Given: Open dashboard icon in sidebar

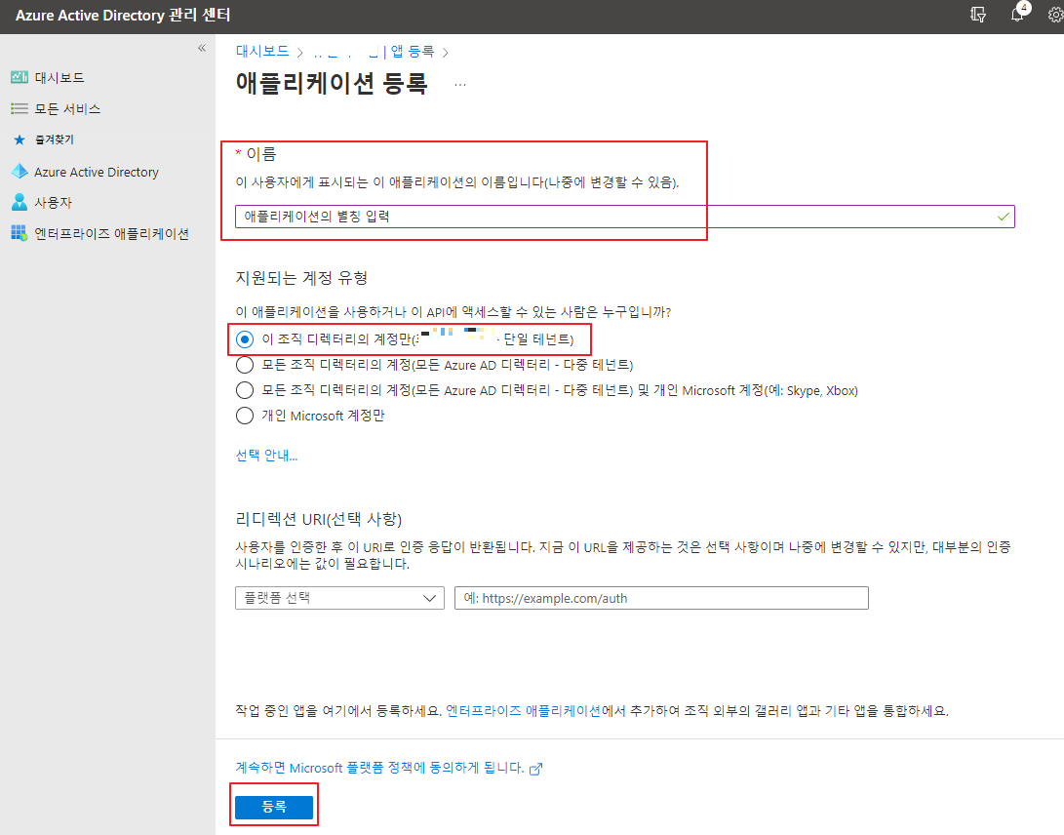Looking at the screenshot, I should tap(20, 77).
